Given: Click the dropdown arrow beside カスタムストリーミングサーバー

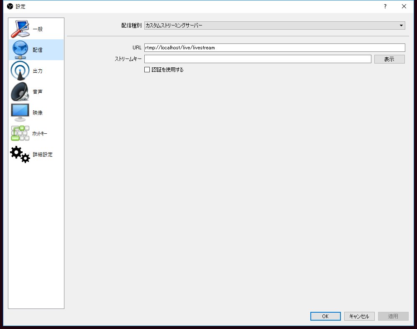Looking at the screenshot, I should [x=402, y=25].
